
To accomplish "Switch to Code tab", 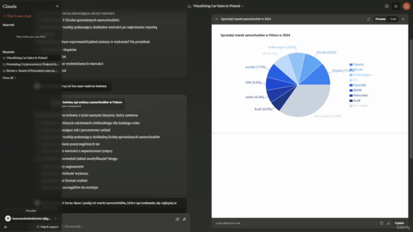I will point(393,19).
